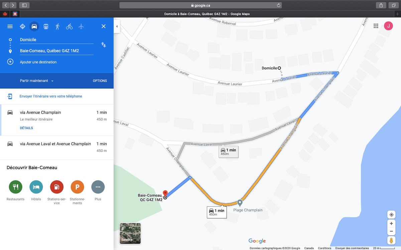The height and width of the screenshot is (250, 401).
Task: Select the walking travel mode icon
Action: [x=57, y=26]
